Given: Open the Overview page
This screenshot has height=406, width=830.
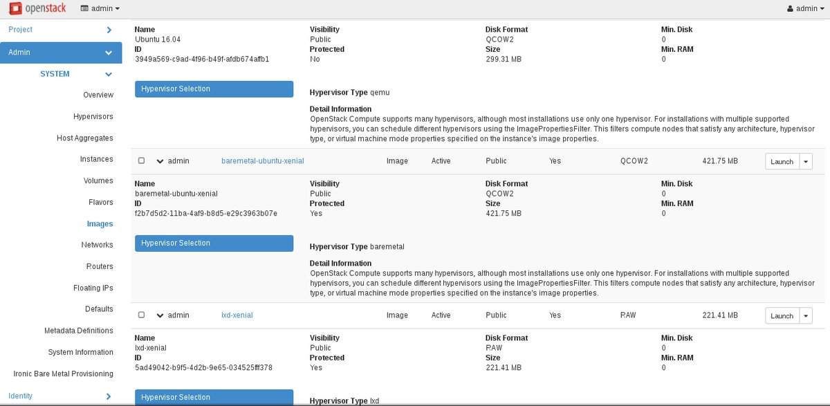Looking at the screenshot, I should click(x=98, y=95).
